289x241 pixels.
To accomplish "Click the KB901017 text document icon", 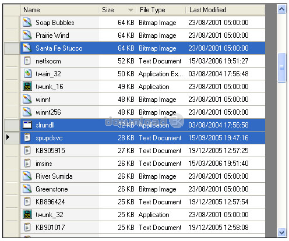I will 27,228.
